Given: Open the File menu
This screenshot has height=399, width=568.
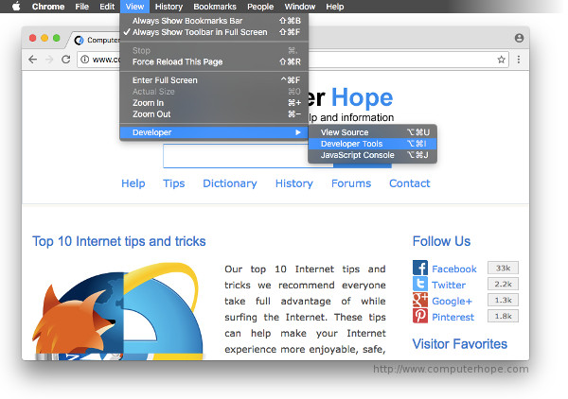Looking at the screenshot, I should click(81, 7).
